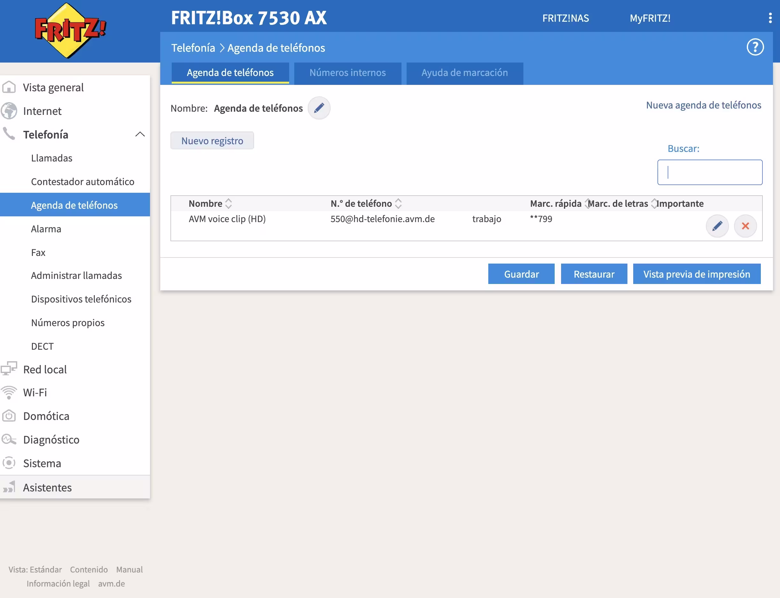This screenshot has height=598, width=780.
Task: Click Vista: Estándar footer link
Action: (x=35, y=569)
